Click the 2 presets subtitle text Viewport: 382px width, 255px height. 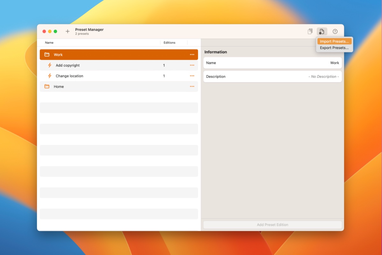tap(82, 34)
